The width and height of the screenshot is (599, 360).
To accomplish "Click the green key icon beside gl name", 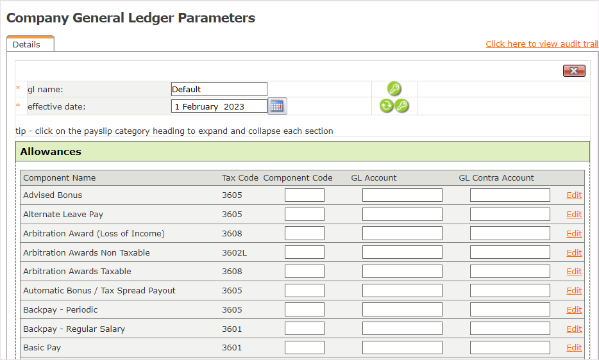I will pyautogui.click(x=394, y=89).
